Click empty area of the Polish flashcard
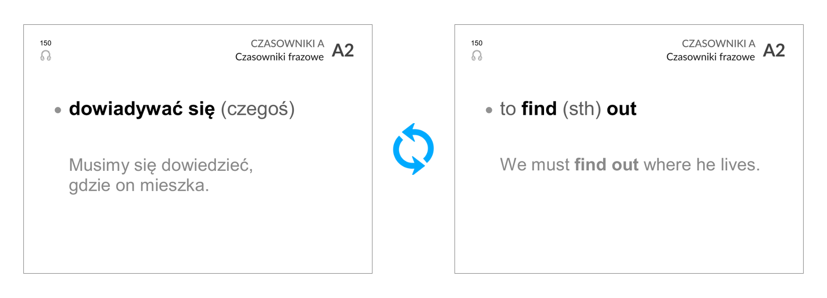 click(x=198, y=233)
